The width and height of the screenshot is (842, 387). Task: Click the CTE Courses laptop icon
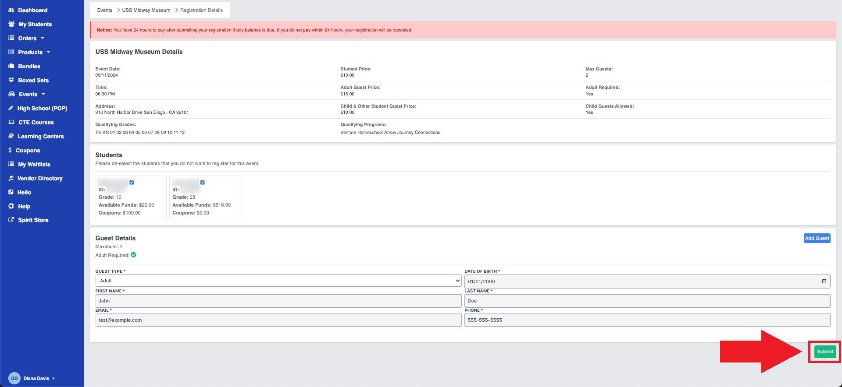point(11,122)
